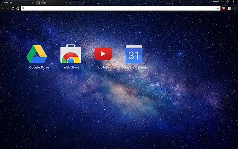
Task: Focus the address bar field
Action: click(x=120, y=8)
